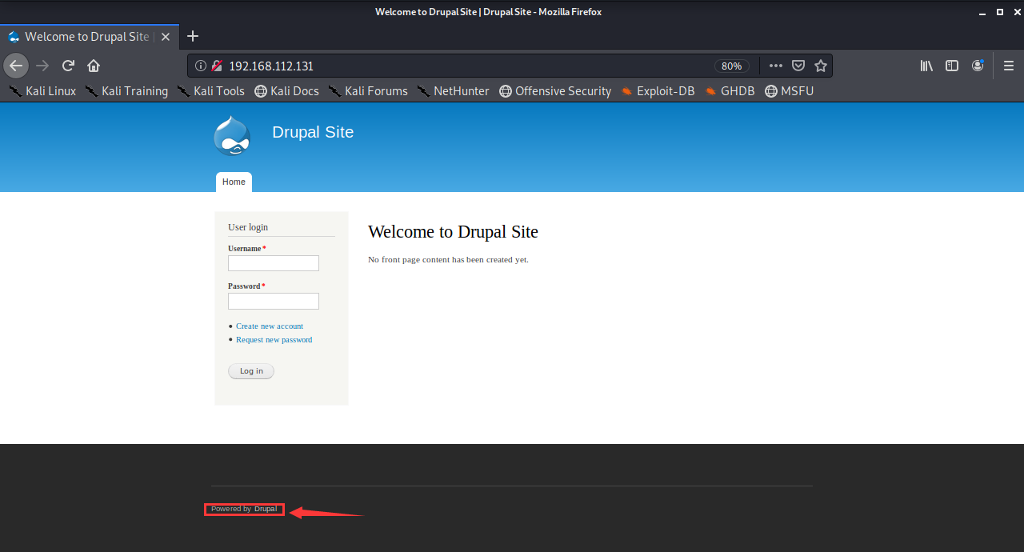The height and width of the screenshot is (552, 1024).
Task: Click the No front page content text
Action: [x=448, y=259]
